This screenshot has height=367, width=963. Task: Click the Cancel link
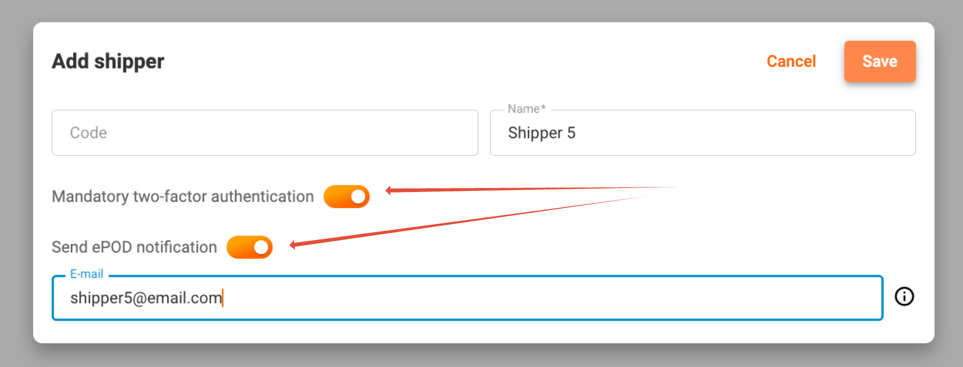pyautogui.click(x=791, y=61)
